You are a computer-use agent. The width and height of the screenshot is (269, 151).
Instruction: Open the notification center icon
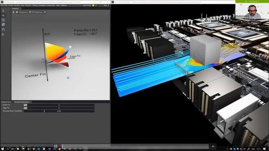pos(265,149)
